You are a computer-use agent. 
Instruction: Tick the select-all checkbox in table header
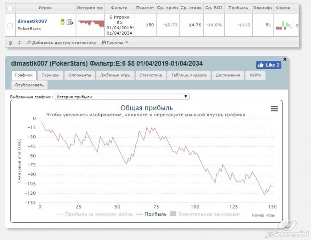pyautogui.click(x=10, y=8)
